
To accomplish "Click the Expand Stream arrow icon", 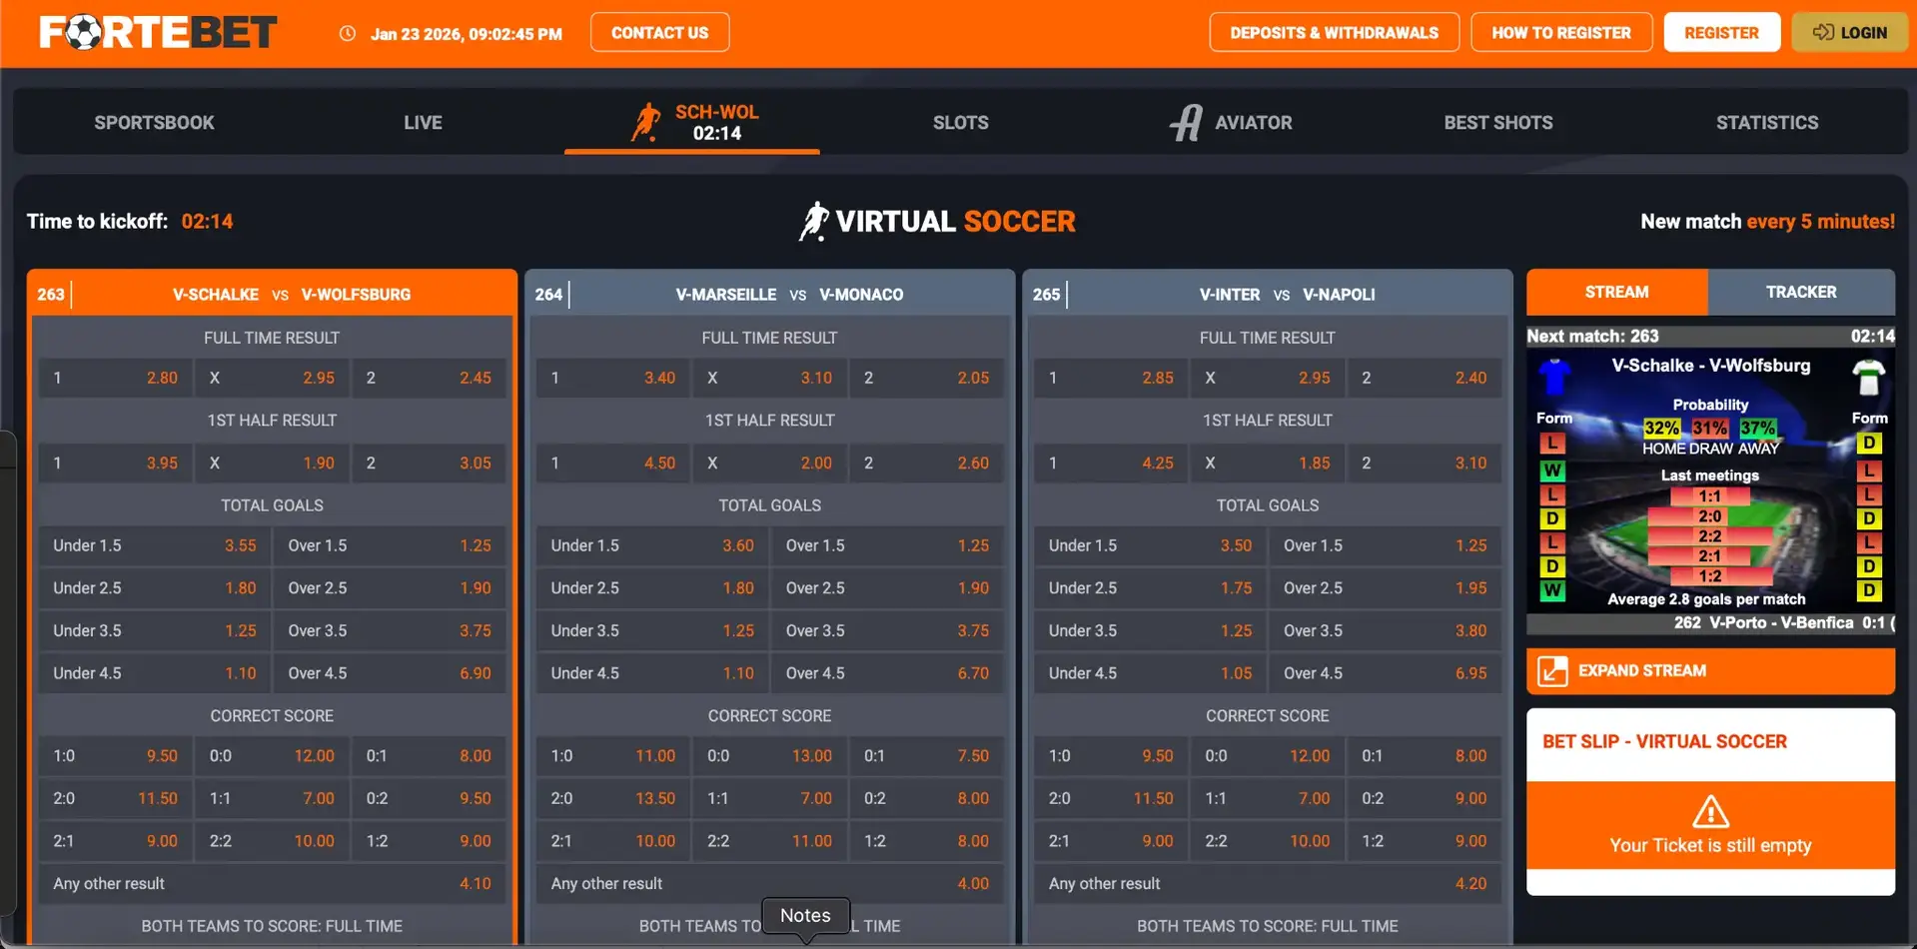I will coord(1553,670).
